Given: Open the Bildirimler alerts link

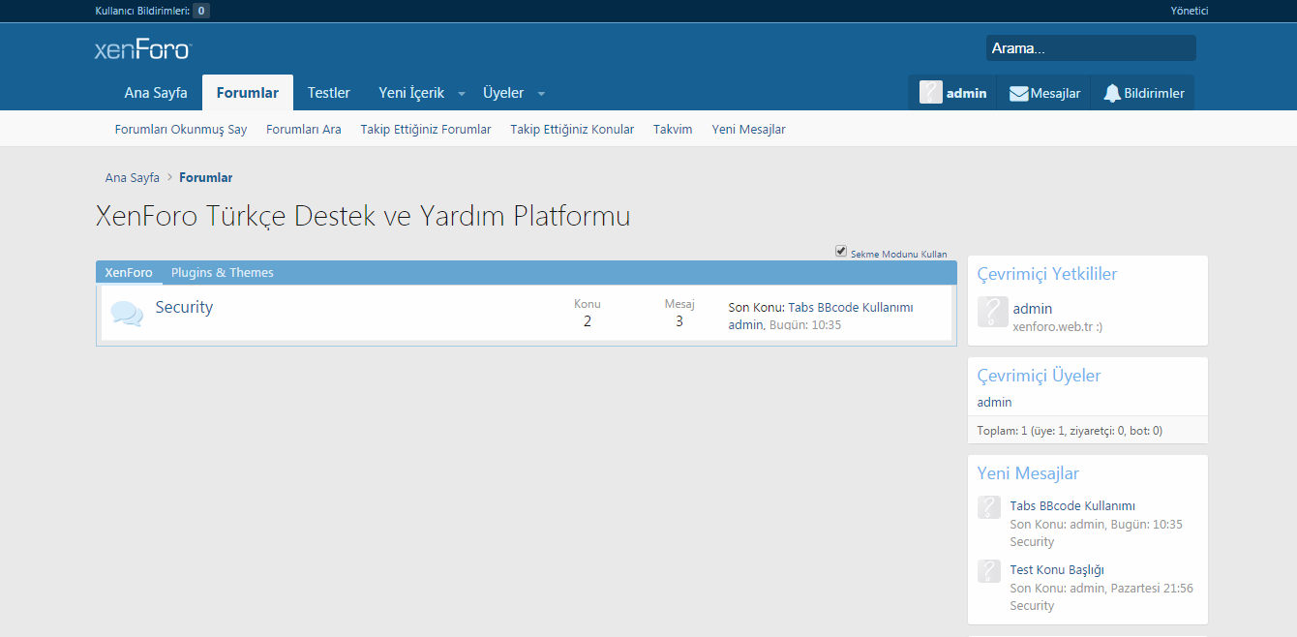Looking at the screenshot, I should (1143, 93).
